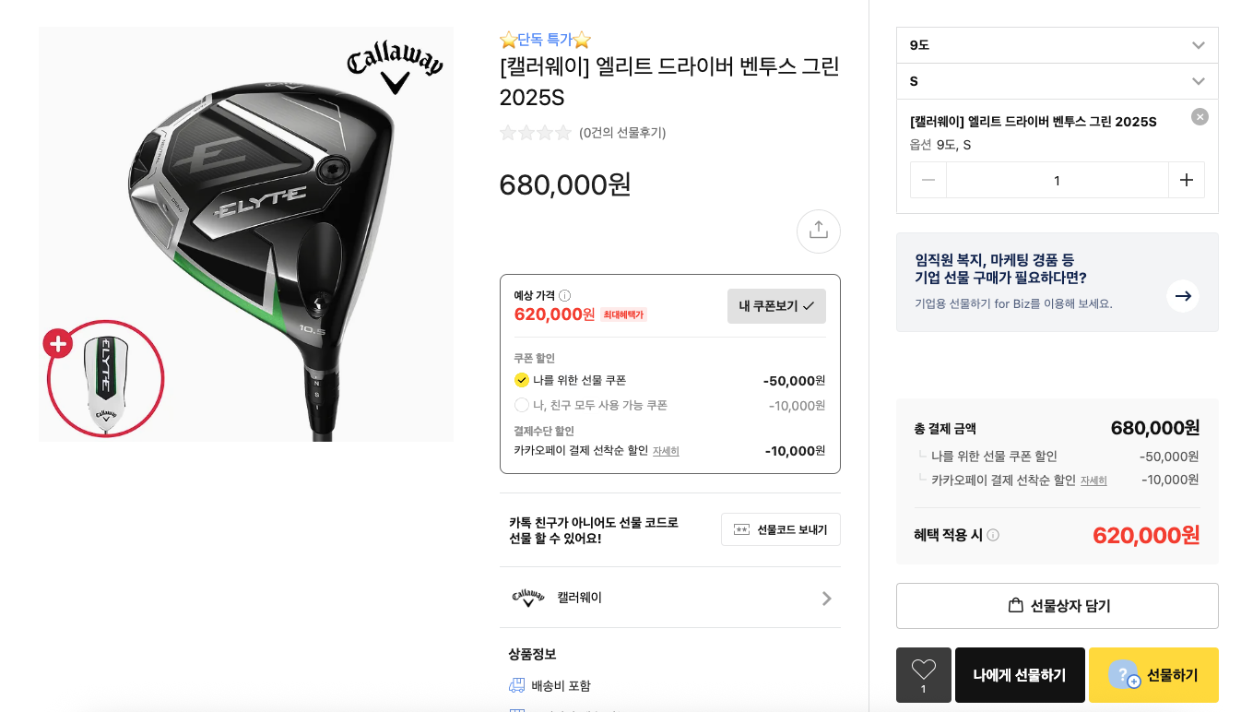The width and height of the screenshot is (1241, 712).
Task: Select 나, 친구 모두 사용 가능 쿠폰 option
Action: tap(522, 405)
